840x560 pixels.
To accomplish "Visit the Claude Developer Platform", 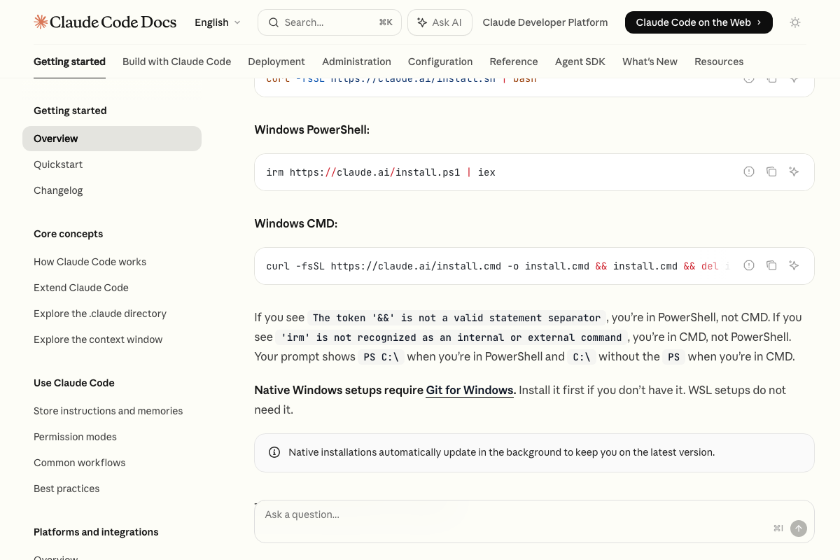I will pos(545,22).
